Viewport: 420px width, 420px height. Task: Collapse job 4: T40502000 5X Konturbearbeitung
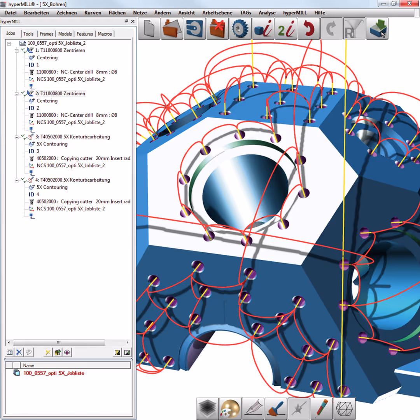pos(16,180)
